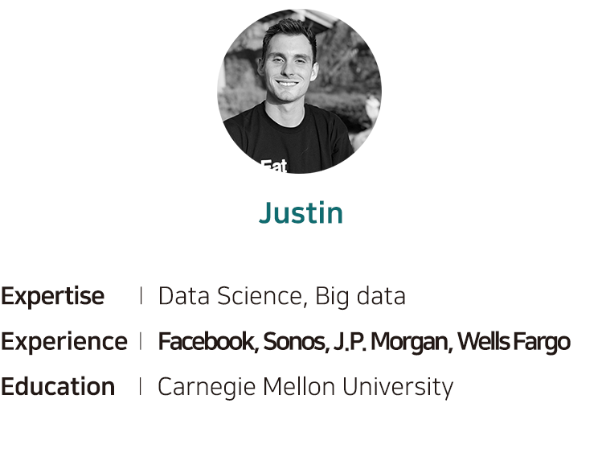Click the word 'Carnegie' in the education line
Image resolution: width=598 pixels, height=461 pixels.
tap(207, 387)
